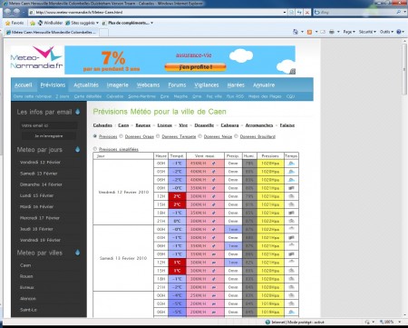
Task: Open the Page dropdown menu
Action: [349, 32]
